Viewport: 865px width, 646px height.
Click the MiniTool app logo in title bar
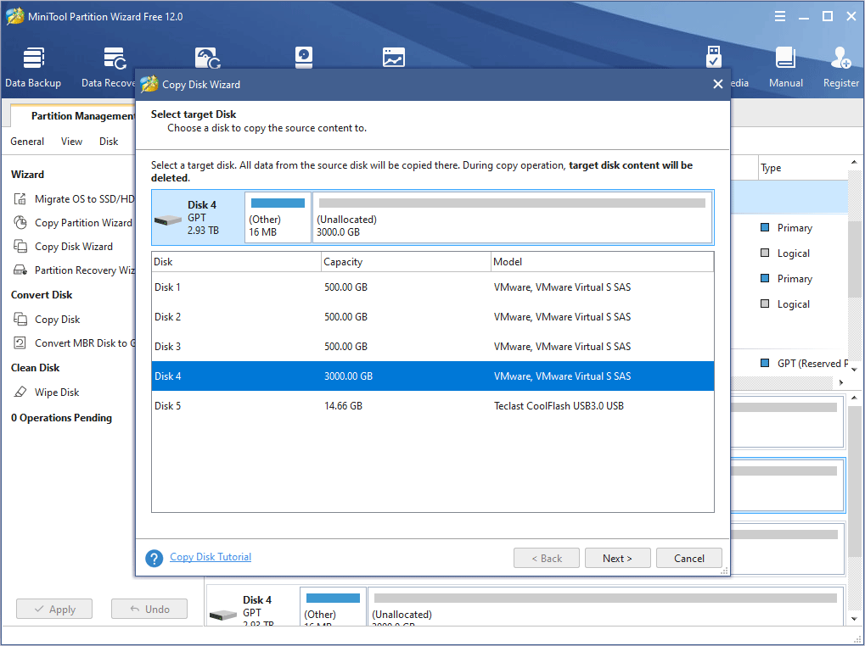tap(14, 16)
